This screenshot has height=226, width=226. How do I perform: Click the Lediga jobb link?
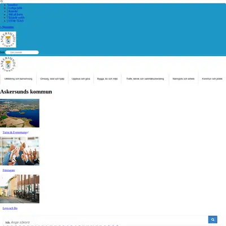pos(15,8)
